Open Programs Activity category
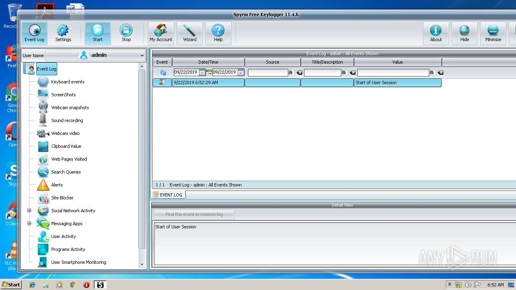The width and height of the screenshot is (516, 290). [68, 249]
